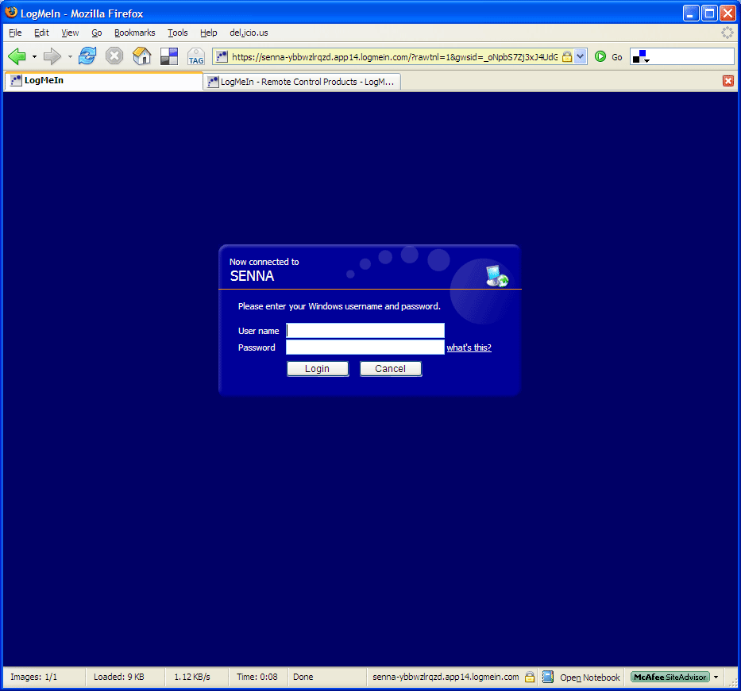Click the "1.12 KB/s" speed status entry
Image resolution: width=741 pixels, height=691 pixels.
click(x=192, y=677)
